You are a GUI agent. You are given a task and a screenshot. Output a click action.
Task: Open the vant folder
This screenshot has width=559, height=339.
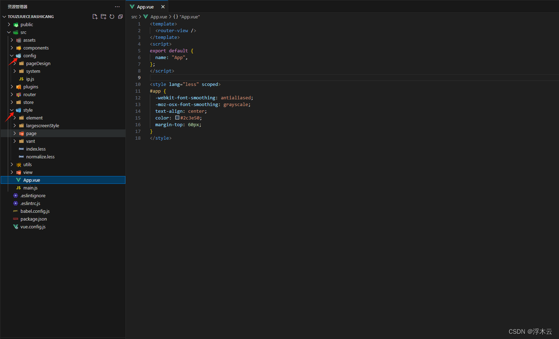(x=31, y=141)
